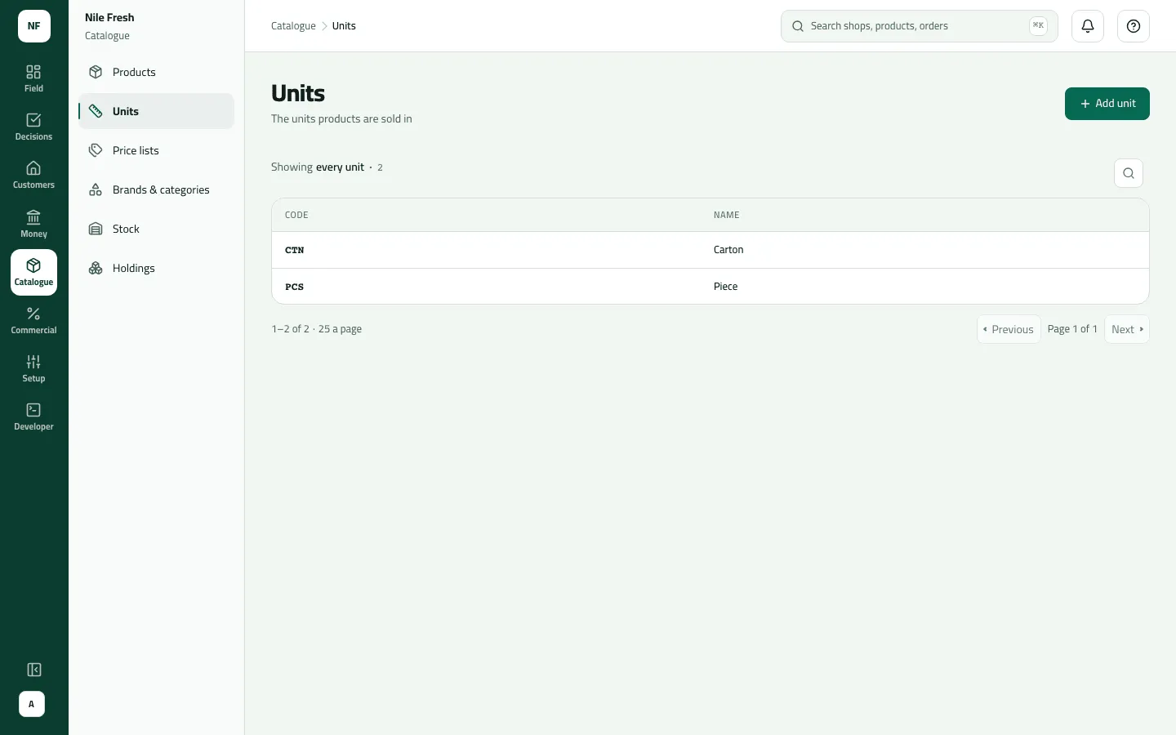
Task: Open the Money section
Action: pos(33,224)
